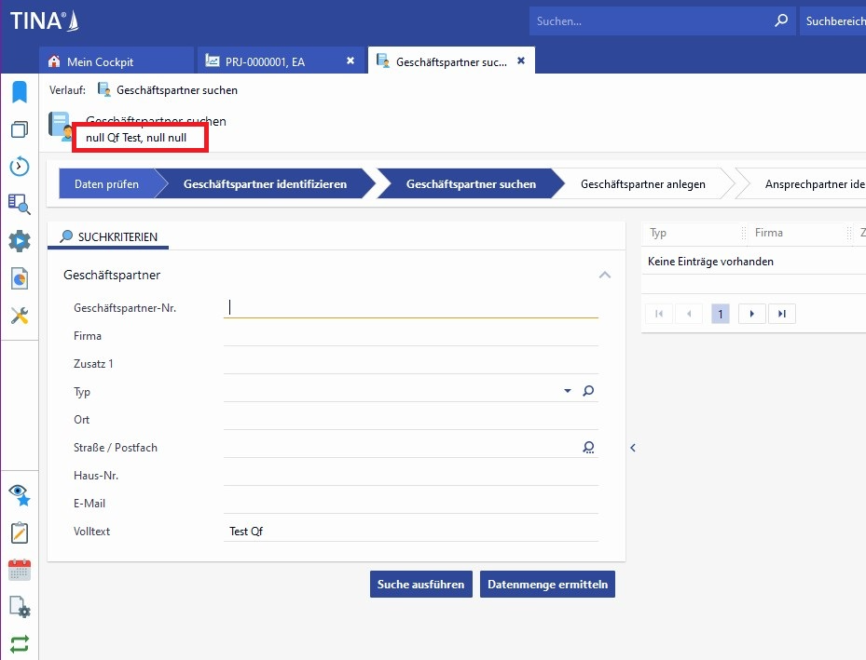
Task: Click the Suche ausführen button
Action: coord(421,585)
